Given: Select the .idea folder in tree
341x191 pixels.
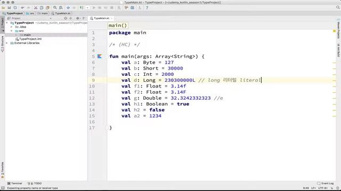Looking at the screenshot, I should point(21,27).
